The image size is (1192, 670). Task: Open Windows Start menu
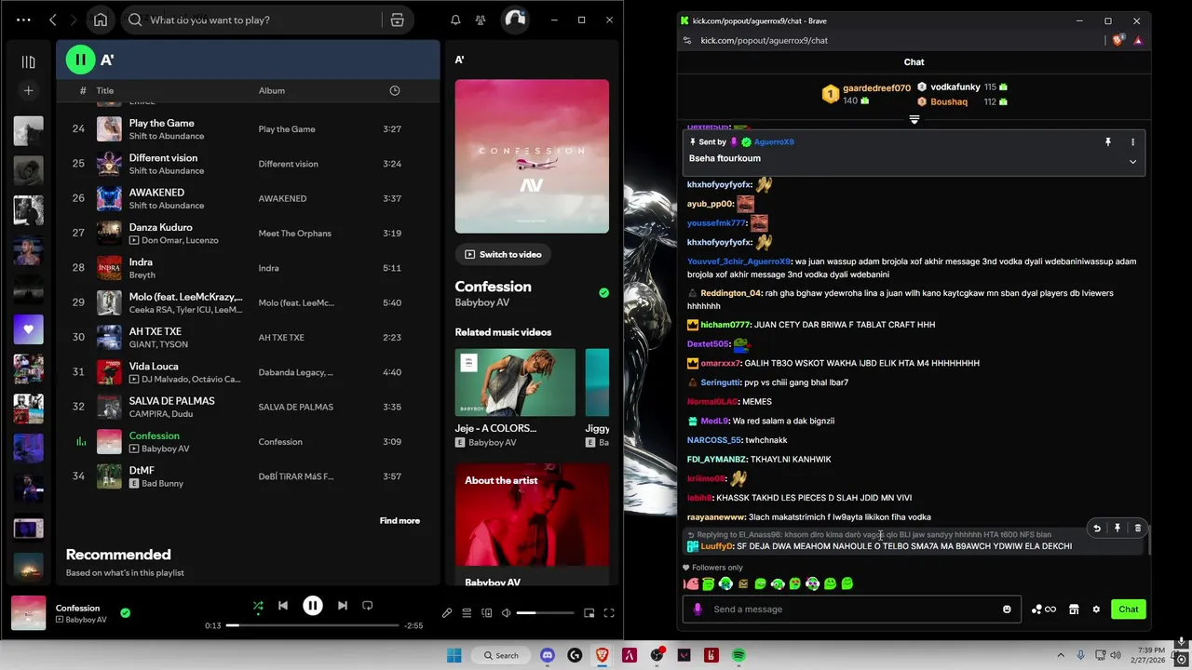point(454,655)
